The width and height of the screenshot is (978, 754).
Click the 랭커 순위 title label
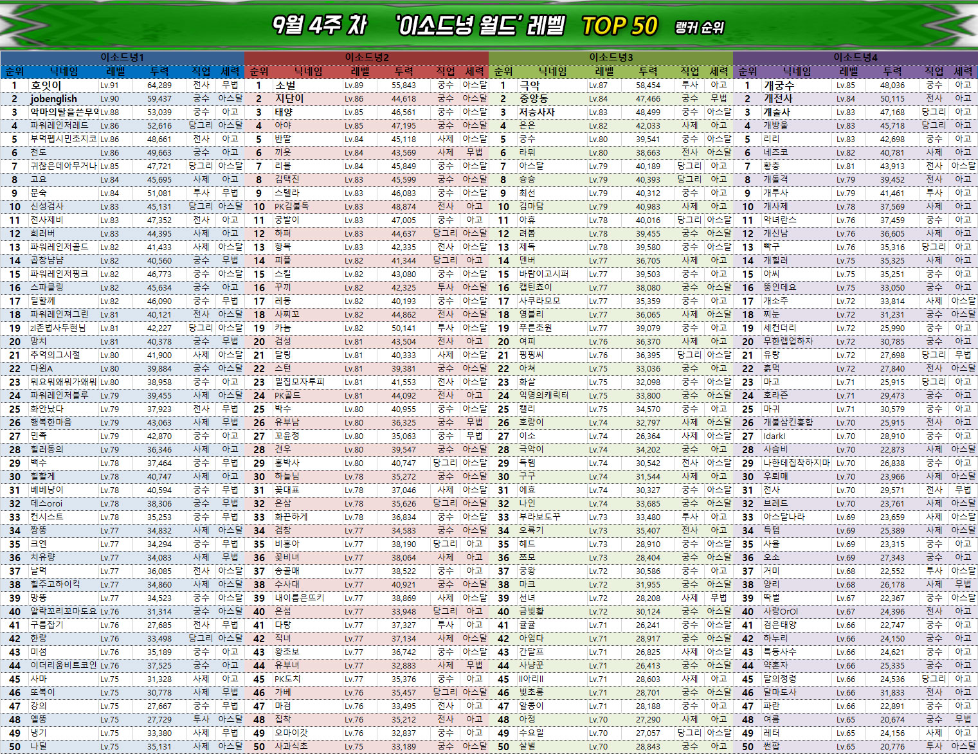click(x=700, y=27)
